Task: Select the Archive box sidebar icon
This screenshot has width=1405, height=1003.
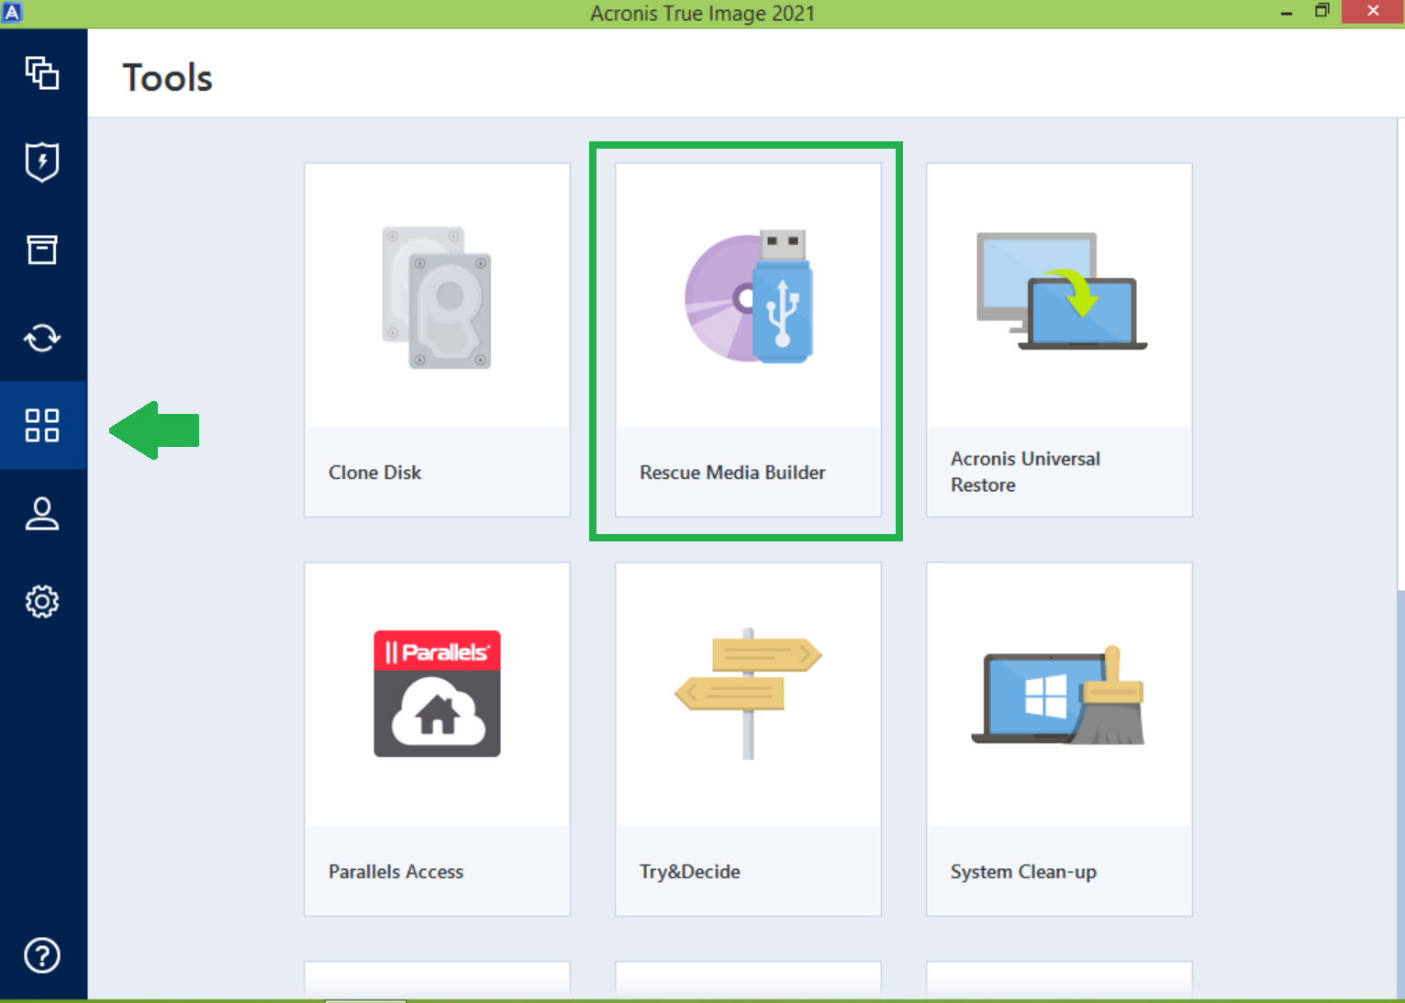Action: [x=42, y=249]
